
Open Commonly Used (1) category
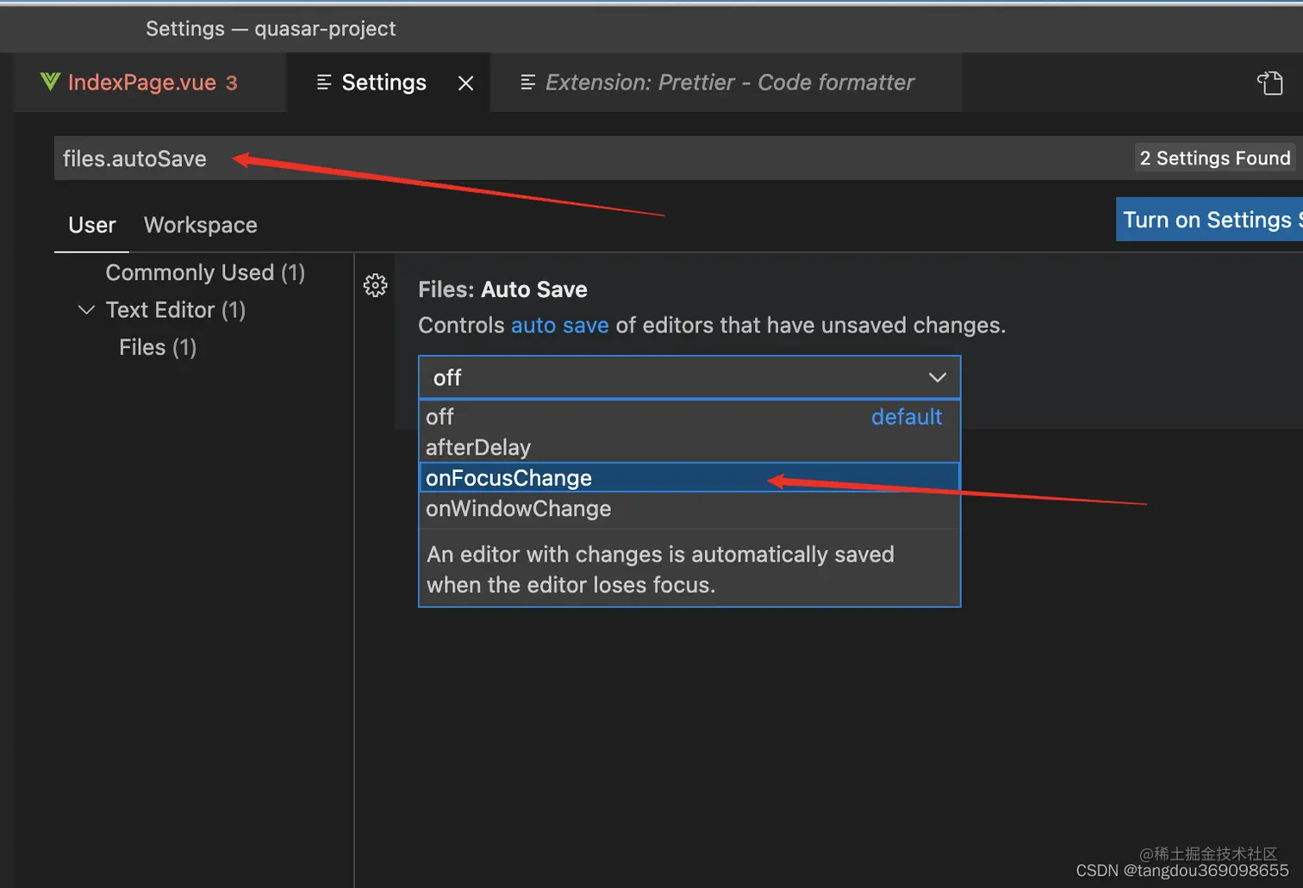coord(205,273)
